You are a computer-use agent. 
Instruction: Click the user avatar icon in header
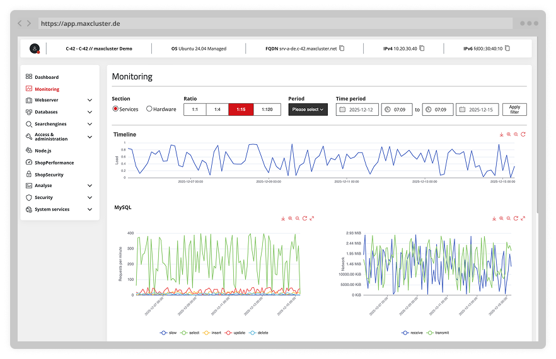35,48
